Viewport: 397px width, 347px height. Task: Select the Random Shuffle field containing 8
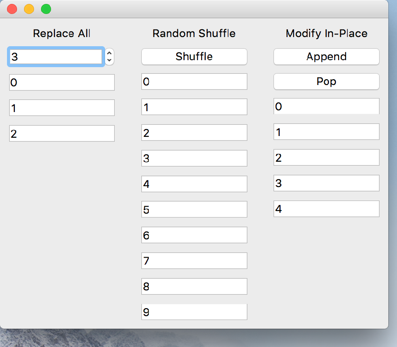tap(194, 286)
